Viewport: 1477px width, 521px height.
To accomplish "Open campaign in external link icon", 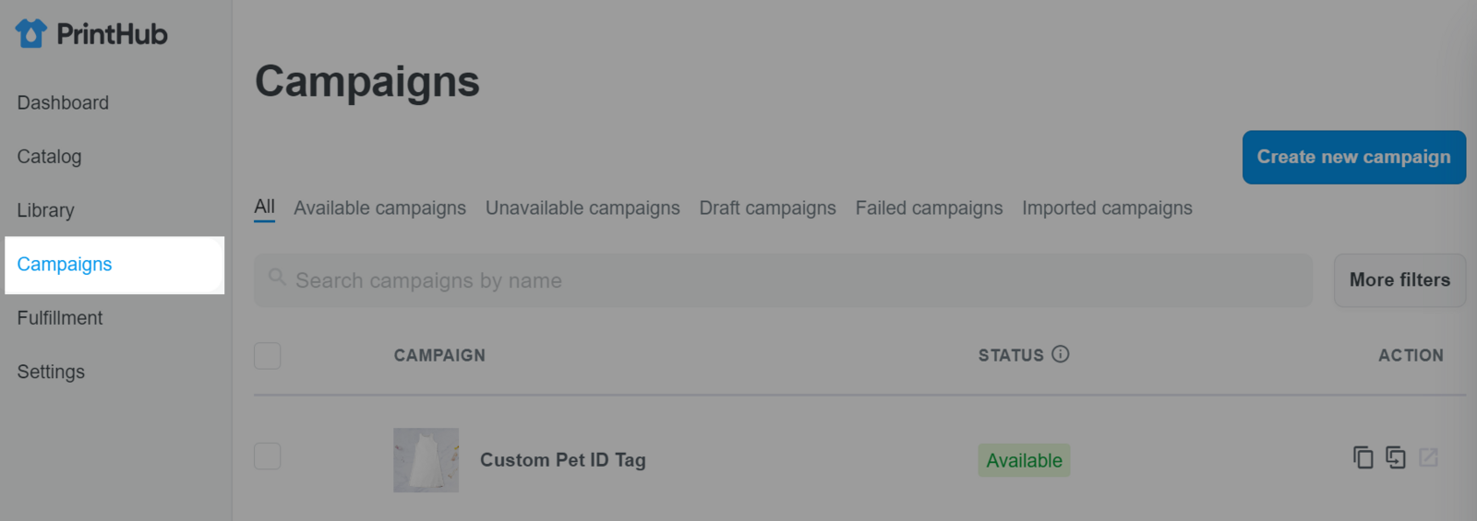I will point(1428,457).
